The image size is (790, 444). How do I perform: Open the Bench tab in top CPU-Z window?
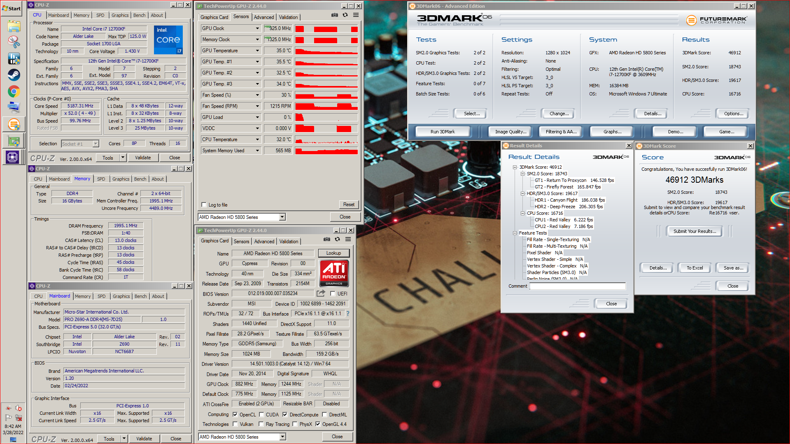tap(139, 15)
